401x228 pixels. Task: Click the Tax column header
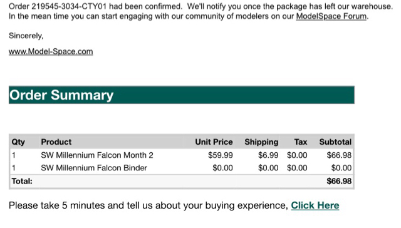tap(301, 142)
